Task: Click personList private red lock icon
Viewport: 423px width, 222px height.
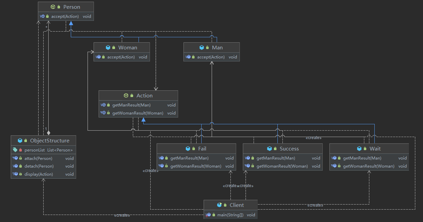Action: pos(20,150)
